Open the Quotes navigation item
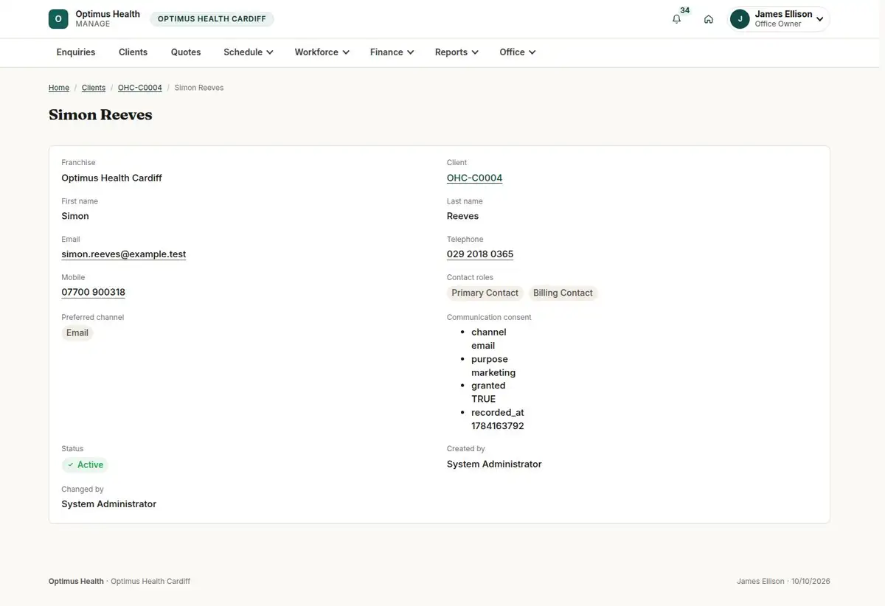This screenshot has width=885, height=606. point(186,52)
